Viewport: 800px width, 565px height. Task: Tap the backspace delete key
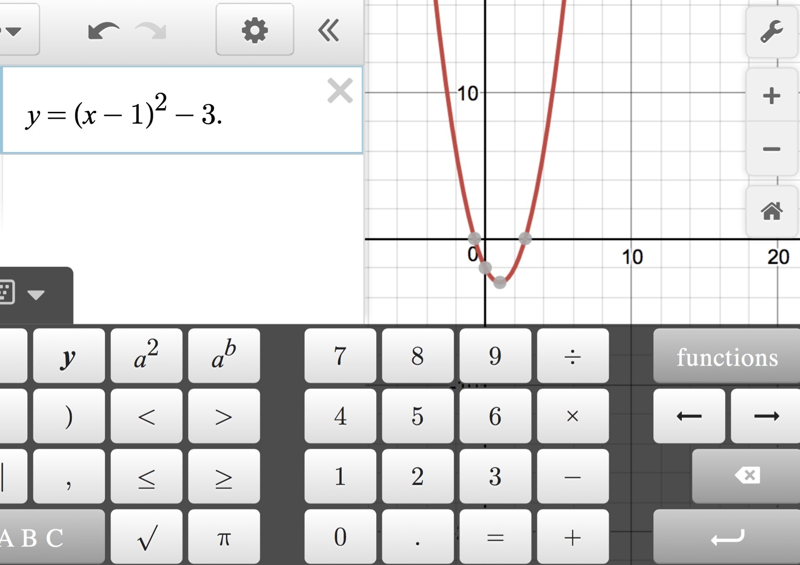[x=746, y=476]
